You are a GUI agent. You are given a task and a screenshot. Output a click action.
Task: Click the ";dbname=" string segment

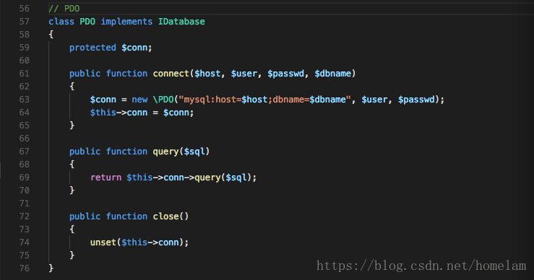pos(288,100)
